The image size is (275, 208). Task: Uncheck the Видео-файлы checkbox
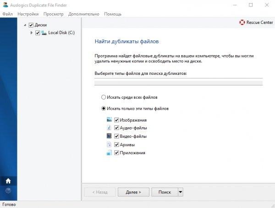click(116, 136)
